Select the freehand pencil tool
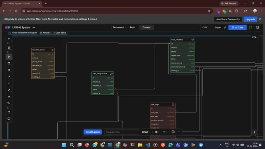 pyautogui.click(x=9, y=90)
